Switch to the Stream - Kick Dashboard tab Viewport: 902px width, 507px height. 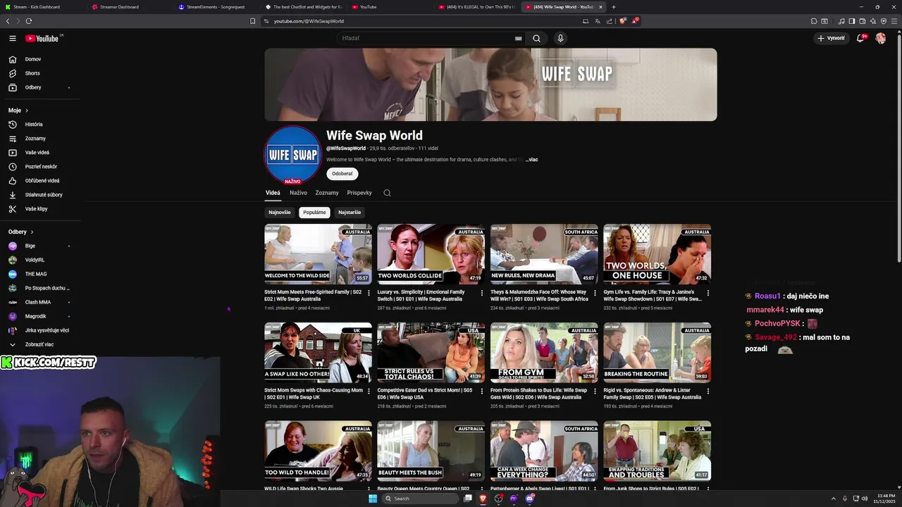pyautogui.click(x=42, y=7)
